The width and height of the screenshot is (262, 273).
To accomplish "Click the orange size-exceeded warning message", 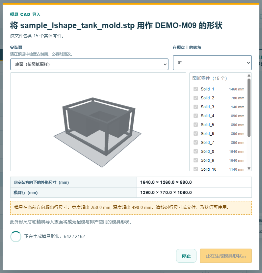I will pyautogui.click(x=131, y=208).
